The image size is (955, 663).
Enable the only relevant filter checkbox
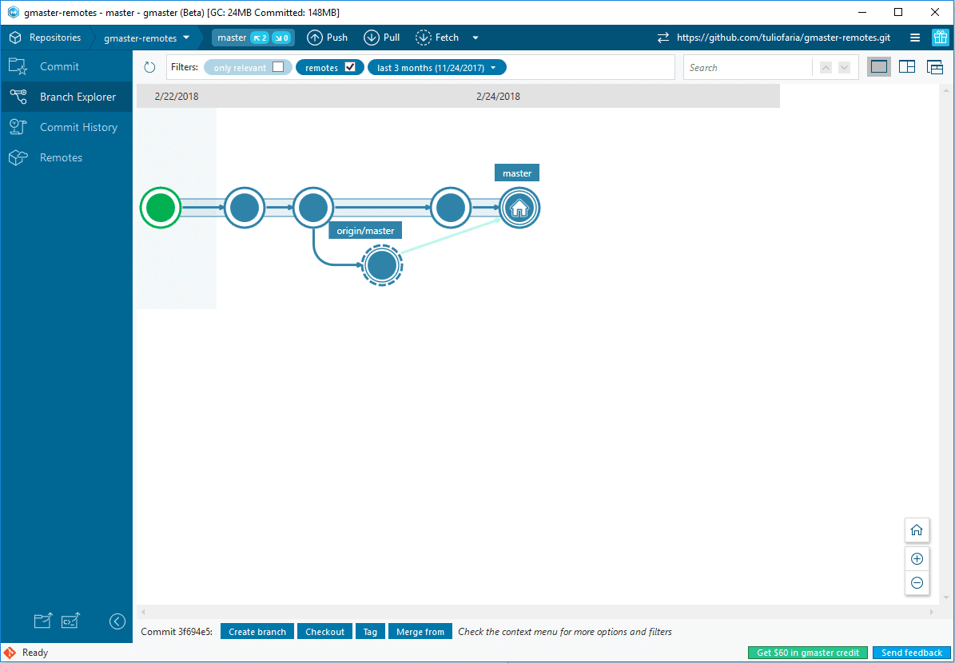tap(278, 67)
